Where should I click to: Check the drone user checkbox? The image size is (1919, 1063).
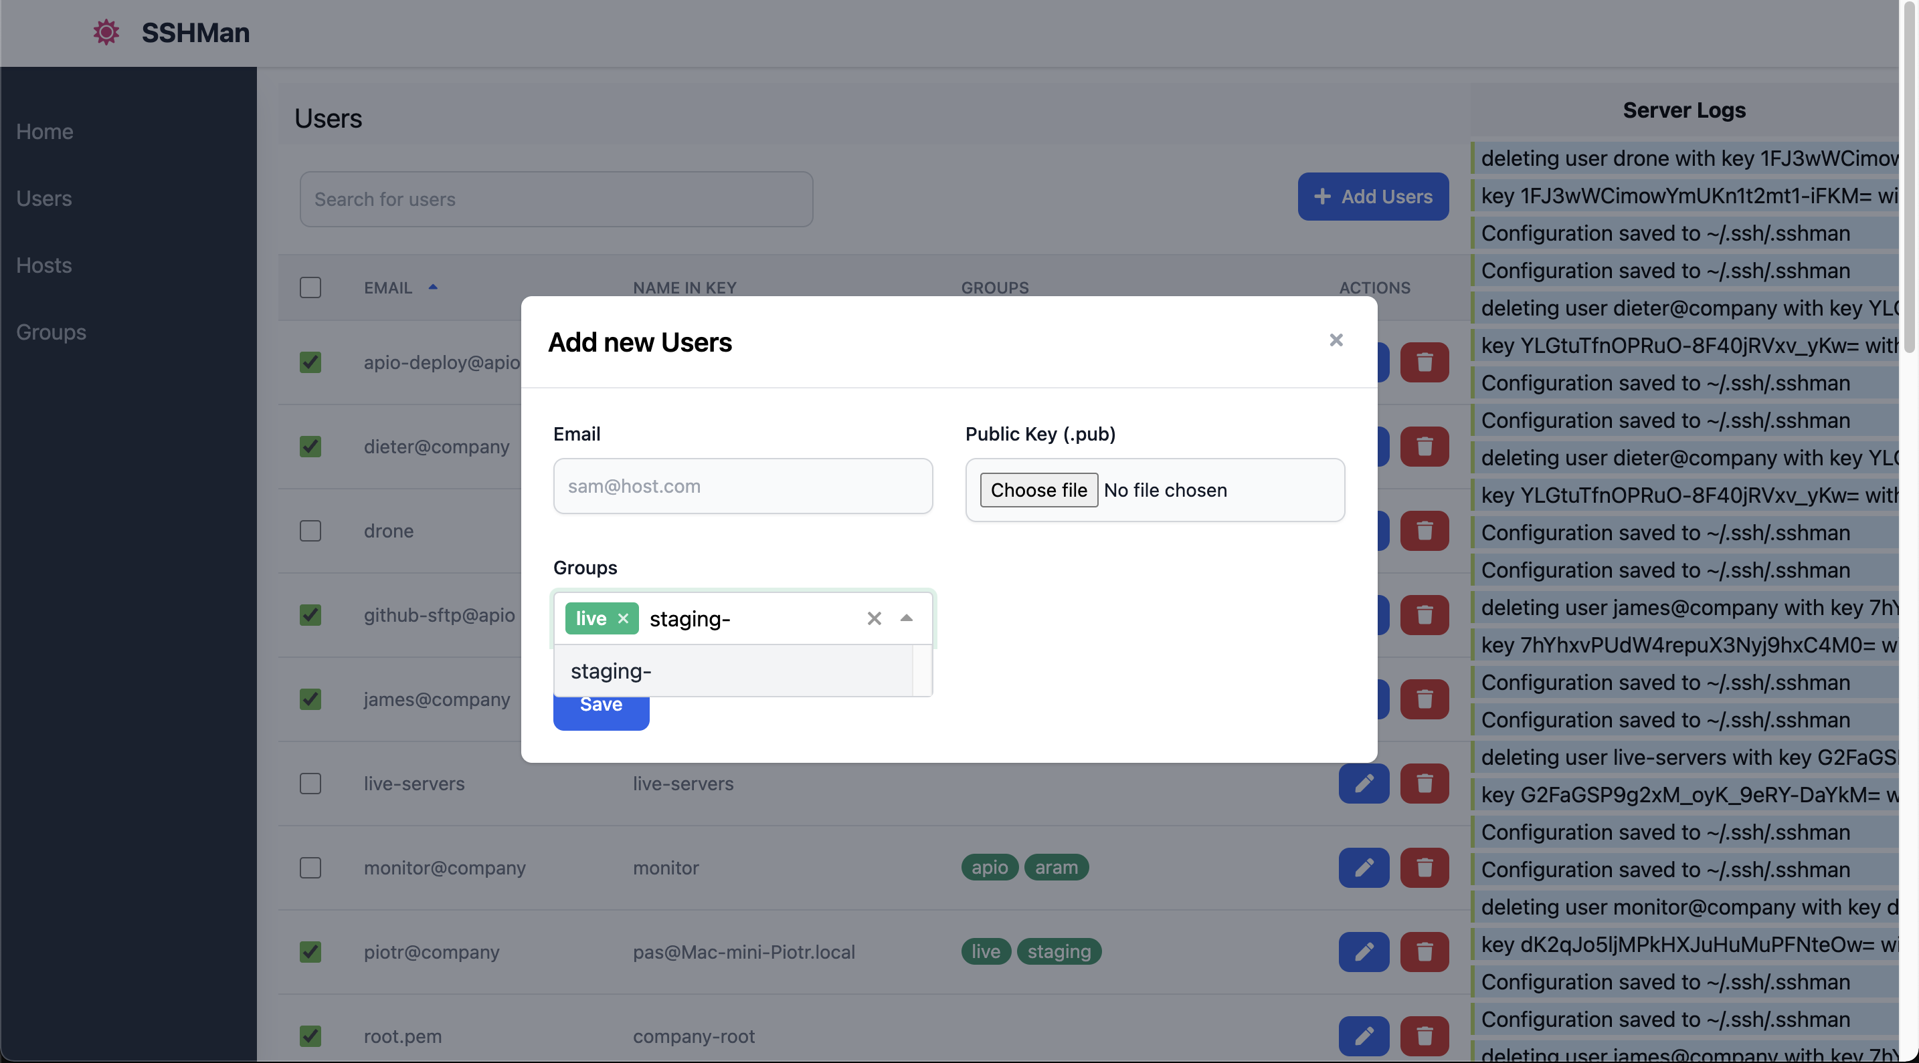coord(310,531)
